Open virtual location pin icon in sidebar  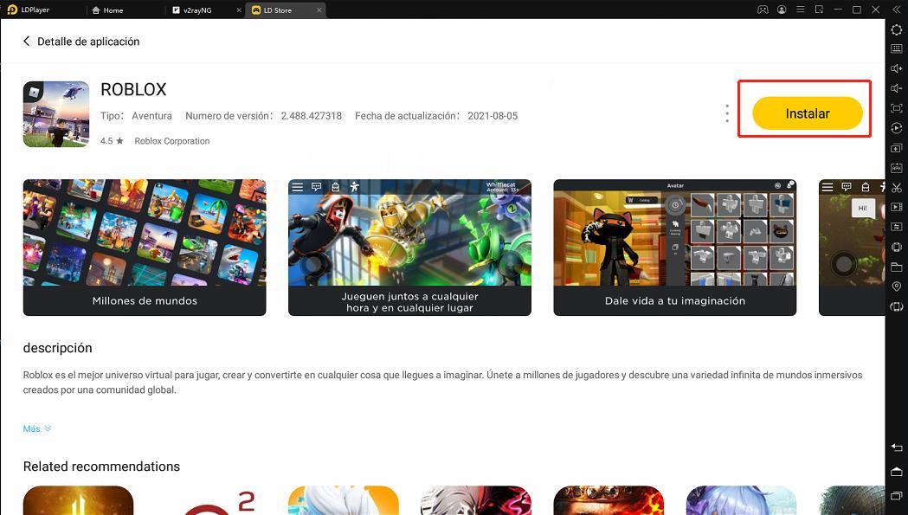[897, 286]
